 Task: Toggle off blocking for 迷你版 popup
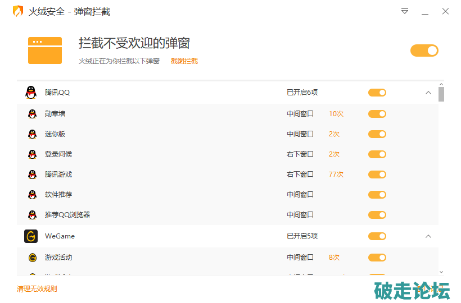(377, 134)
